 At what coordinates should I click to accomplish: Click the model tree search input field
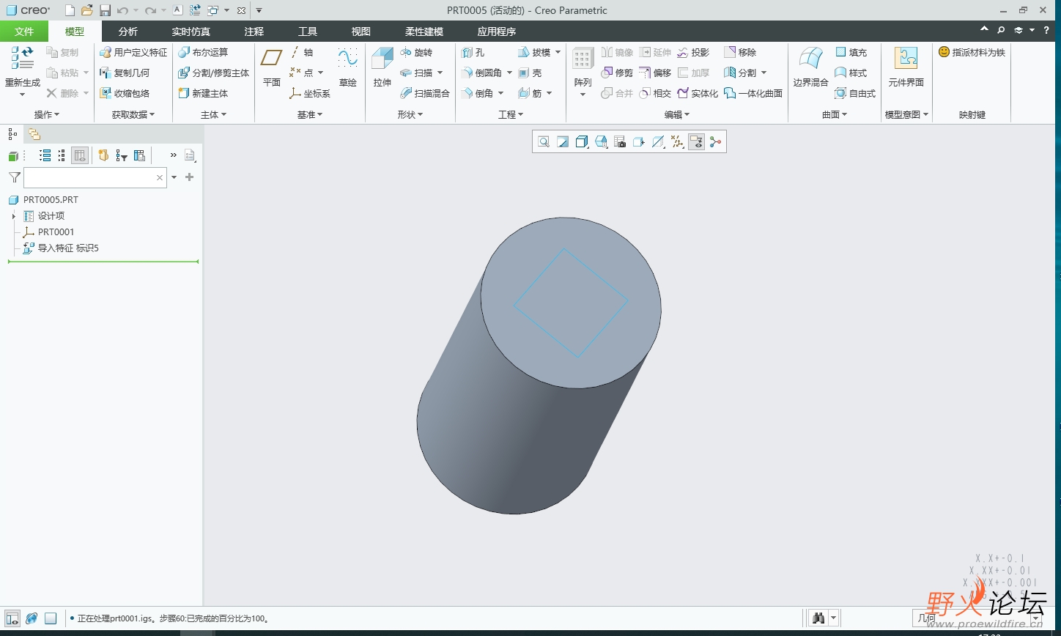coord(95,177)
